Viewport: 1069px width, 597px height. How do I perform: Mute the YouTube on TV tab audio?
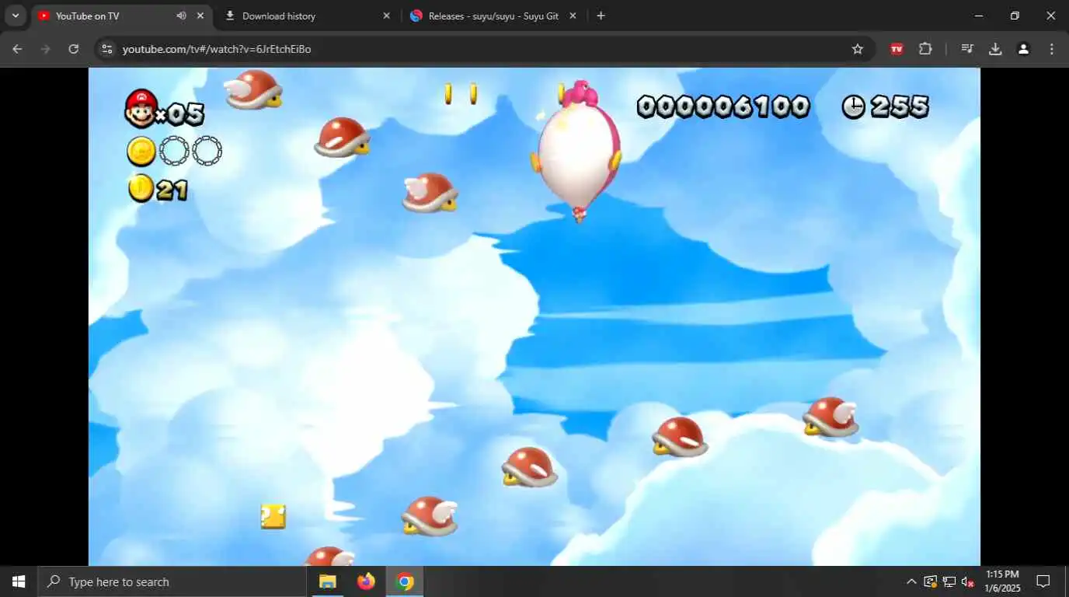[x=181, y=16]
